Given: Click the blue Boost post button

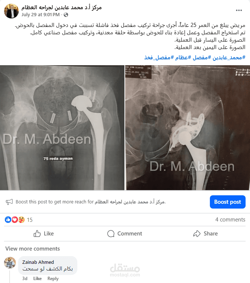Looking at the screenshot, I should coord(228,202).
